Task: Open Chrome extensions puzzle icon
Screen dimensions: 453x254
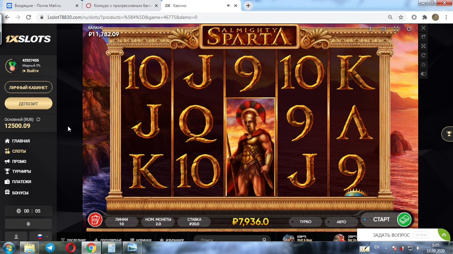Action: (x=424, y=17)
